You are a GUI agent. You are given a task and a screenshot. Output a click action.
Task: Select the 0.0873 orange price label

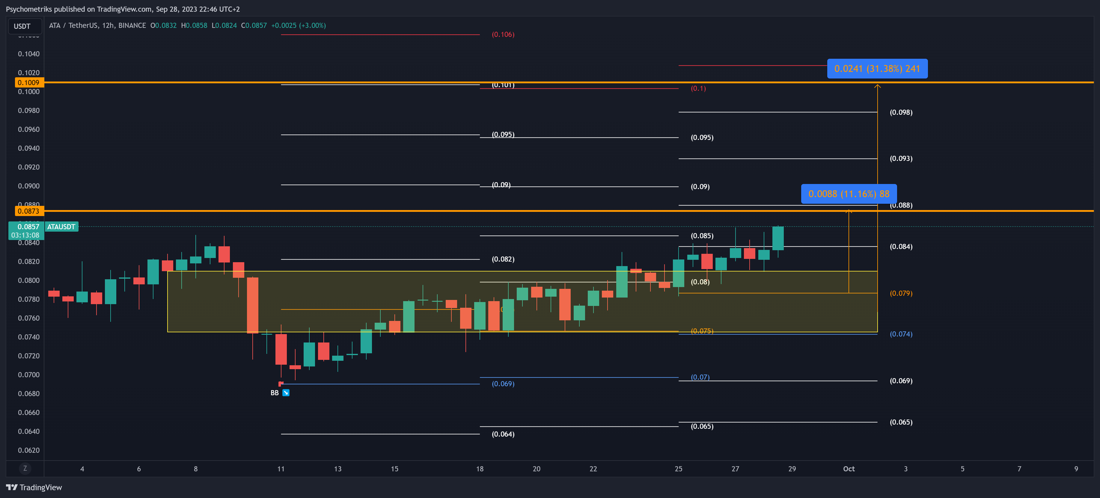28,211
